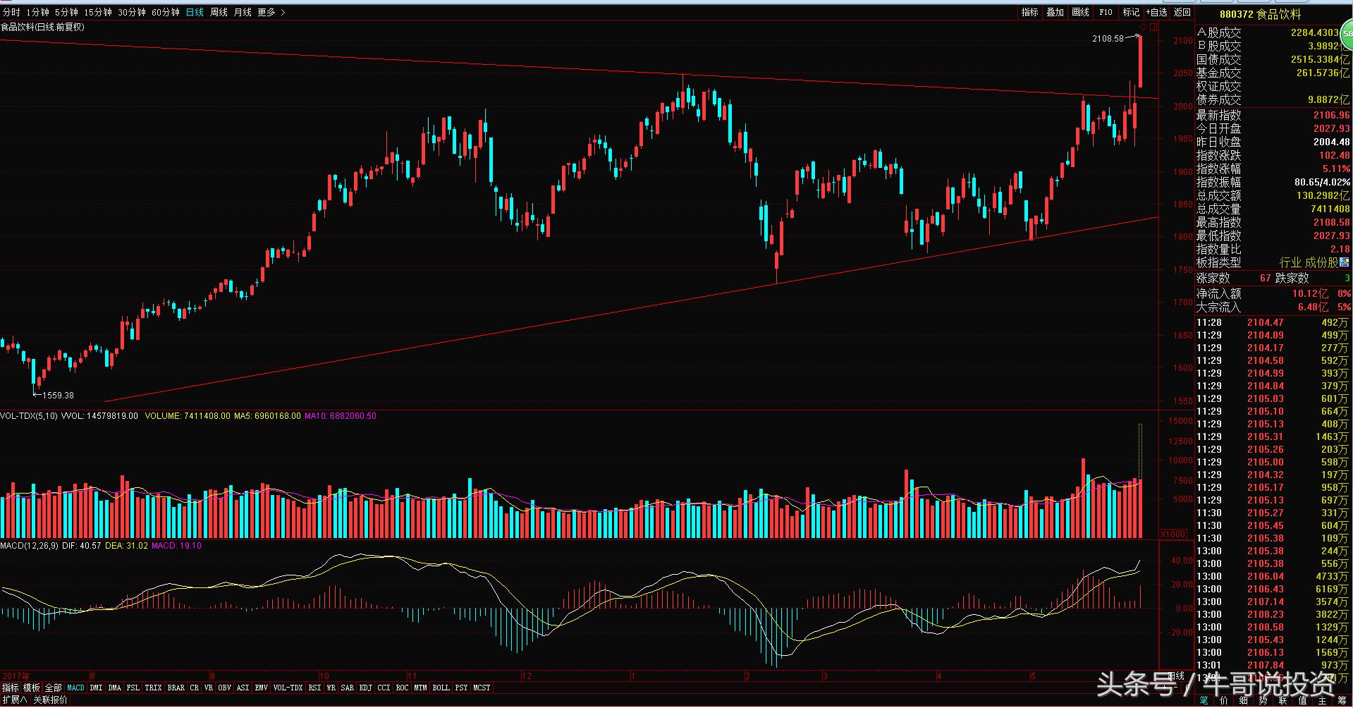1353x708 pixels.
Task: Select the VR indicator
Action: pos(209,688)
